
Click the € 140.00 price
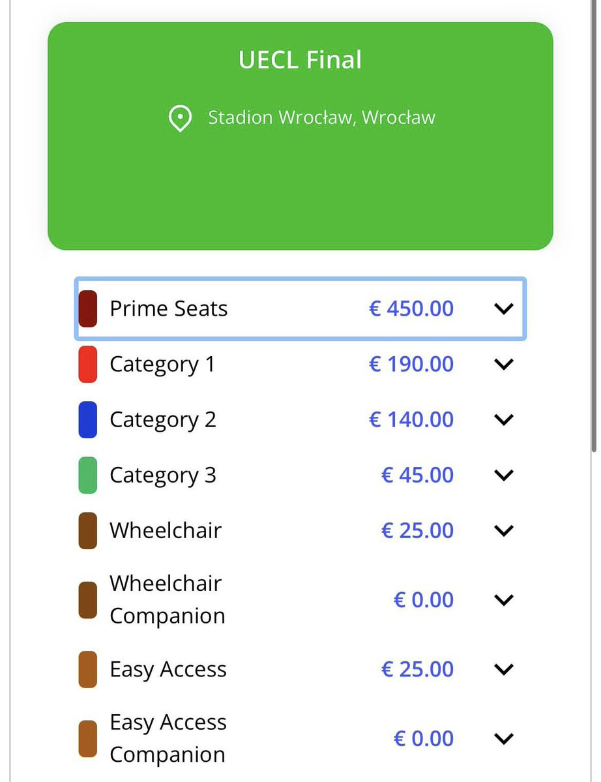click(411, 419)
